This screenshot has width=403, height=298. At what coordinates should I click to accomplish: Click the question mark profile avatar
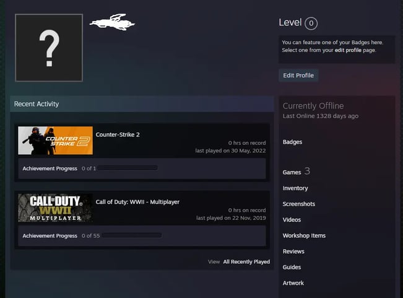pyautogui.click(x=49, y=48)
